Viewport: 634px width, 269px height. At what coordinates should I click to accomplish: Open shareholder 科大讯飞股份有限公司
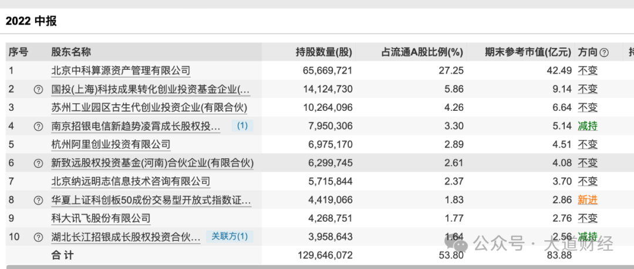(101, 219)
